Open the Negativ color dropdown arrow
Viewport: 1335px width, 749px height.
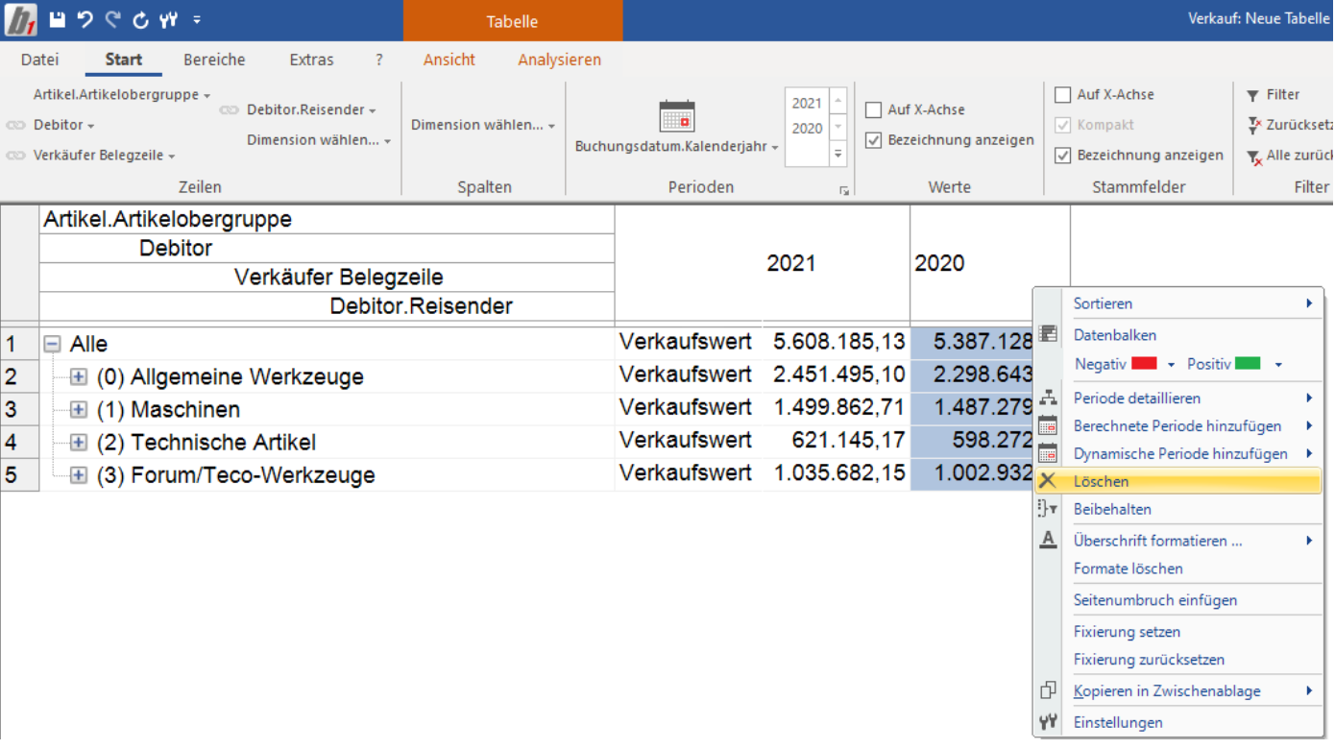1171,365
